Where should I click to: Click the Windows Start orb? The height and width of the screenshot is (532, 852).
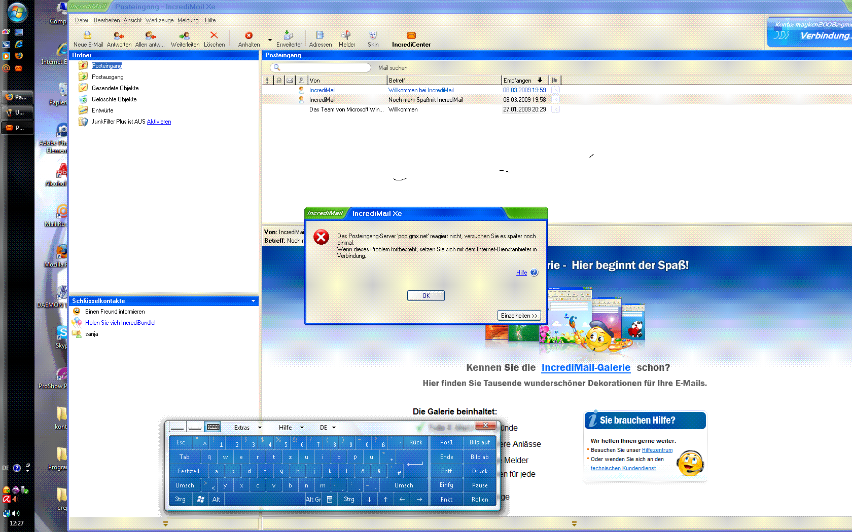pos(17,13)
